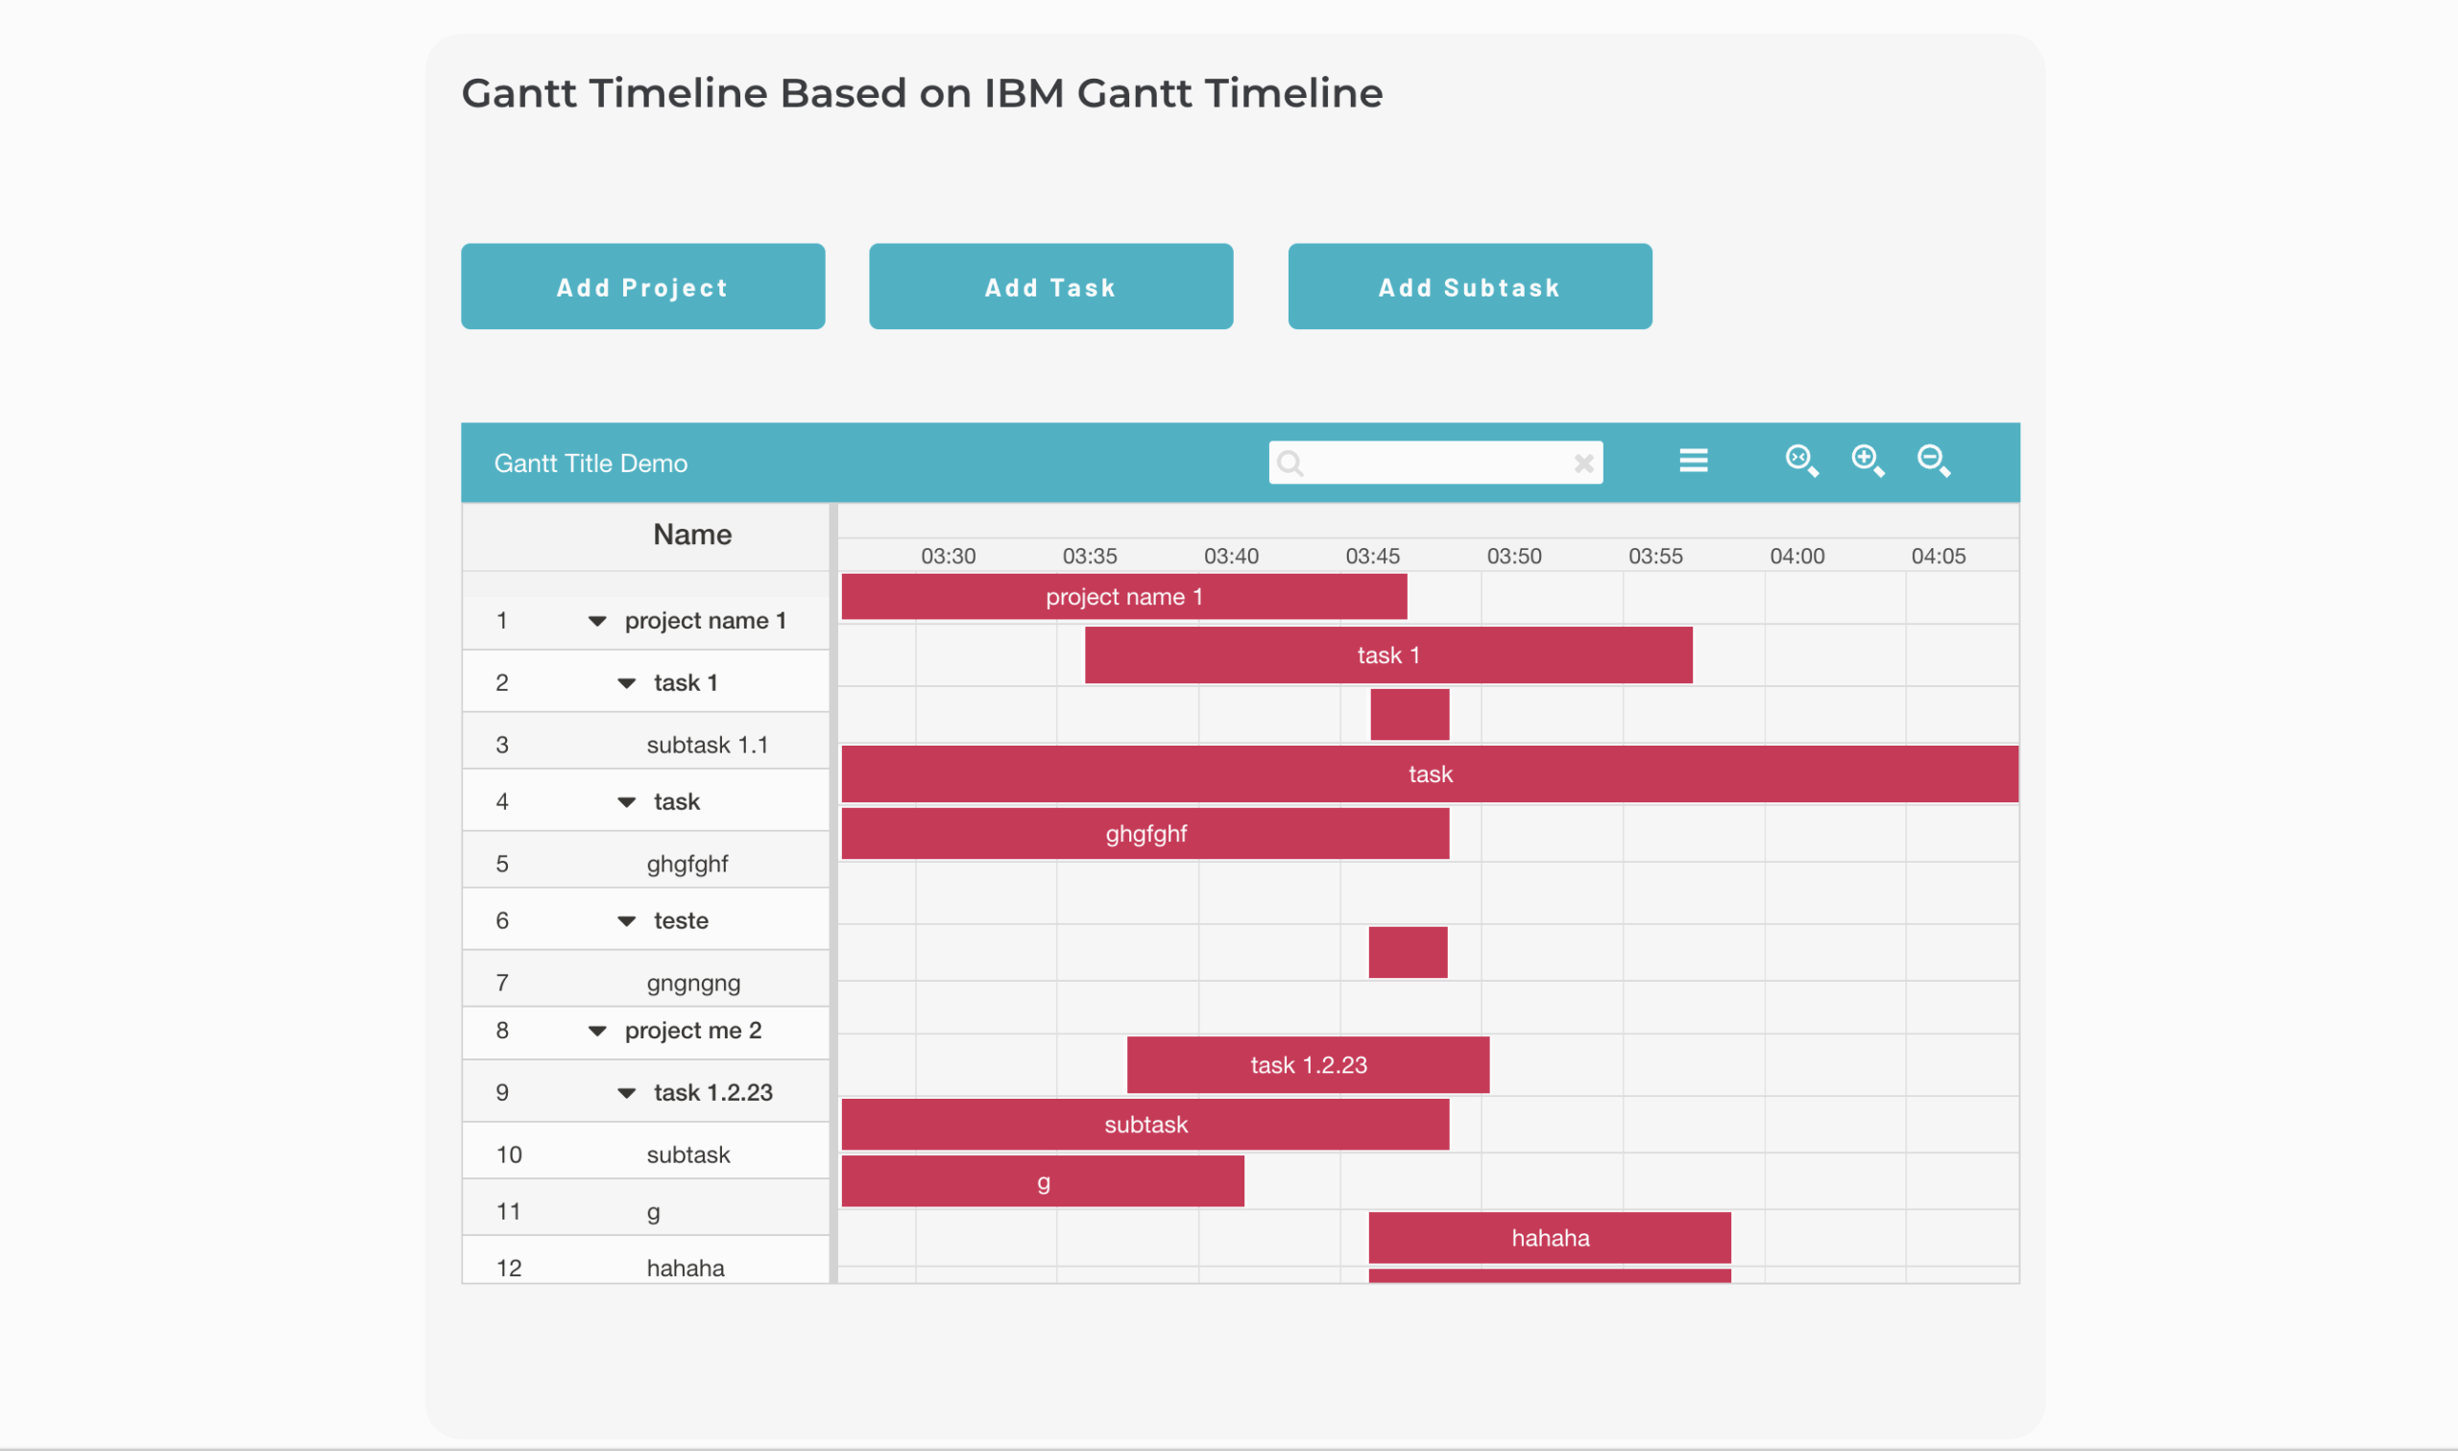The image size is (2458, 1451).
Task: Collapse the project name 1 row
Action: click(596, 622)
